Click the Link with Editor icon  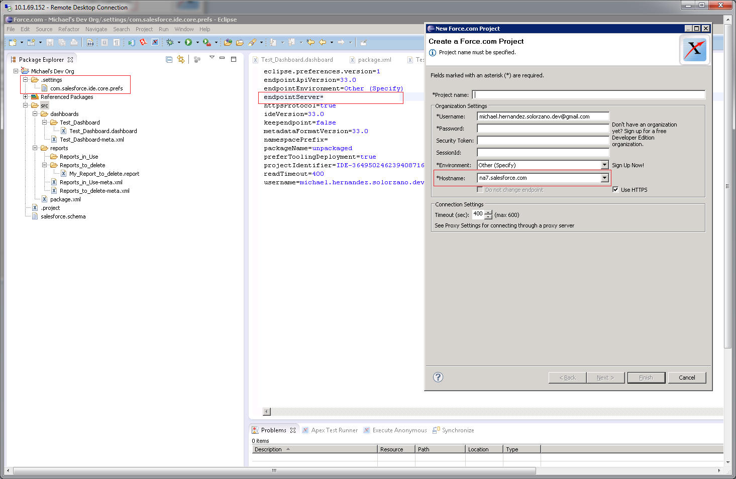point(181,59)
